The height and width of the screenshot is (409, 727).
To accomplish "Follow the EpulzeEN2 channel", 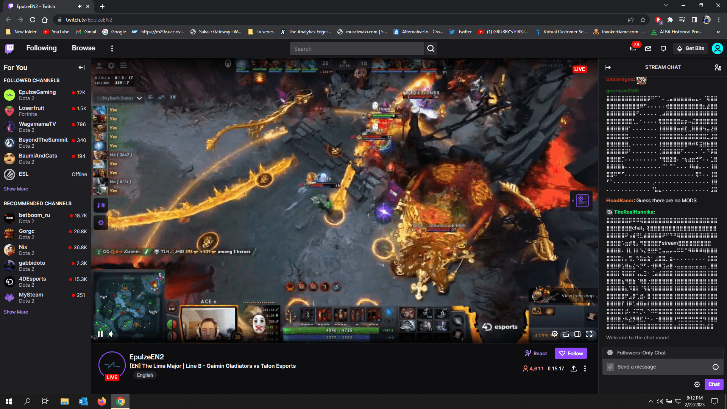I will (571, 353).
